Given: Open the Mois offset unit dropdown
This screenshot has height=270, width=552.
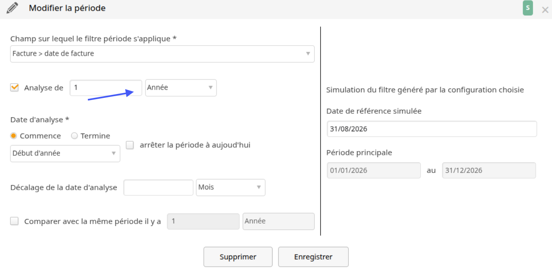Looking at the screenshot, I should 231,187.
